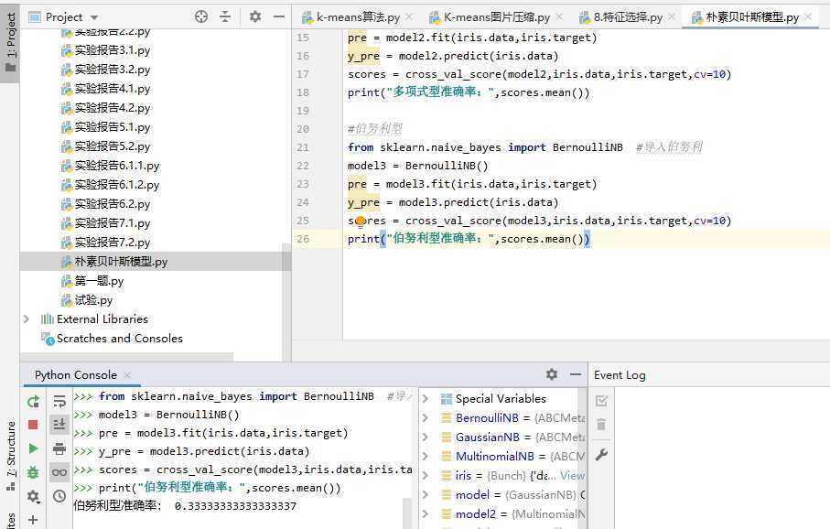Add a new console with plus icon
This screenshot has height=529, width=830.
tap(33, 520)
